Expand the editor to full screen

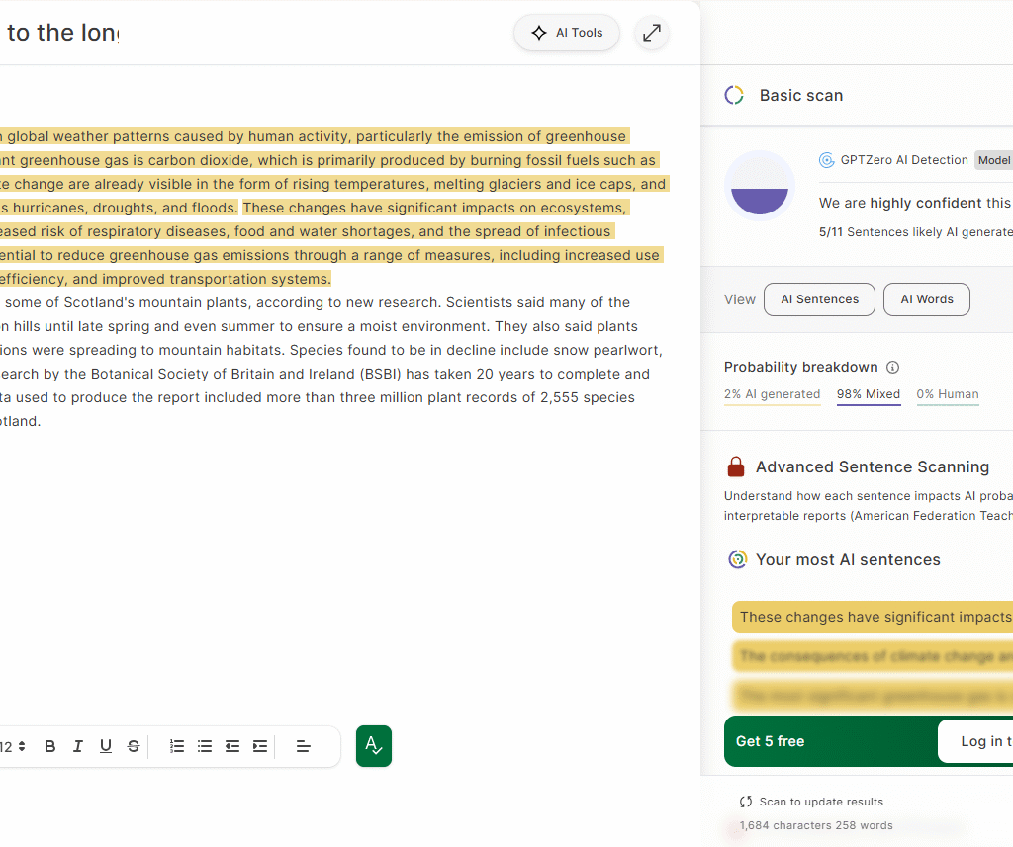[651, 33]
